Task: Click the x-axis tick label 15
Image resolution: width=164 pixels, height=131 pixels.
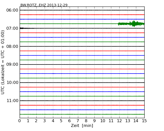Action: (144, 121)
